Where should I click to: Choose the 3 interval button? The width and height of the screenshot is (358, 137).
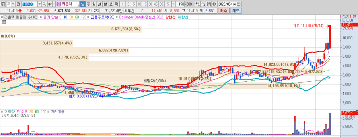click(x=128, y=4)
